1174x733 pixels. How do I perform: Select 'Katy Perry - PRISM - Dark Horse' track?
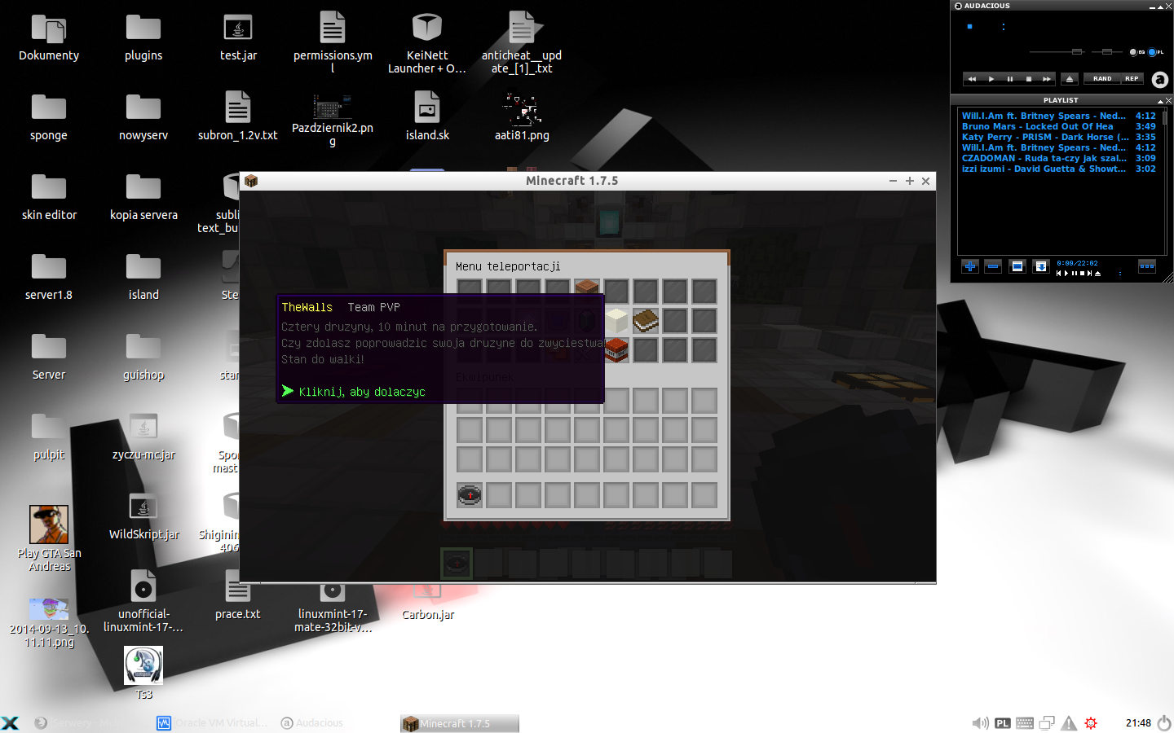pyautogui.click(x=1058, y=137)
